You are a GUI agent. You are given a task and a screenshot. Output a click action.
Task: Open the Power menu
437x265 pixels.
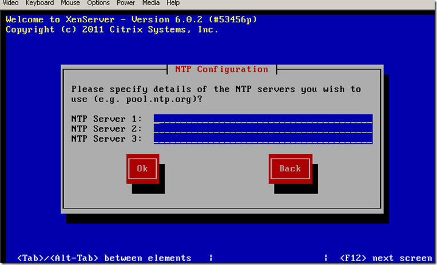pos(126,3)
